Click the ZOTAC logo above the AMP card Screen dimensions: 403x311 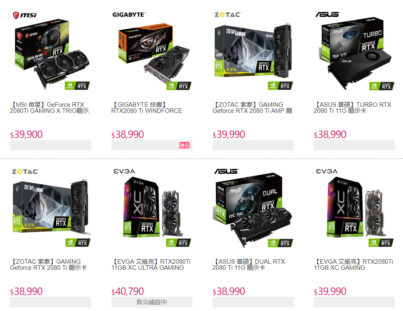pyautogui.click(x=228, y=15)
